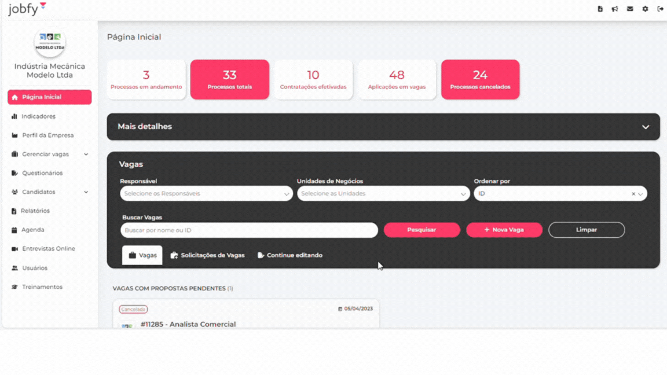Switch to Continue editando tab
The width and height of the screenshot is (667, 375).
tap(289, 255)
